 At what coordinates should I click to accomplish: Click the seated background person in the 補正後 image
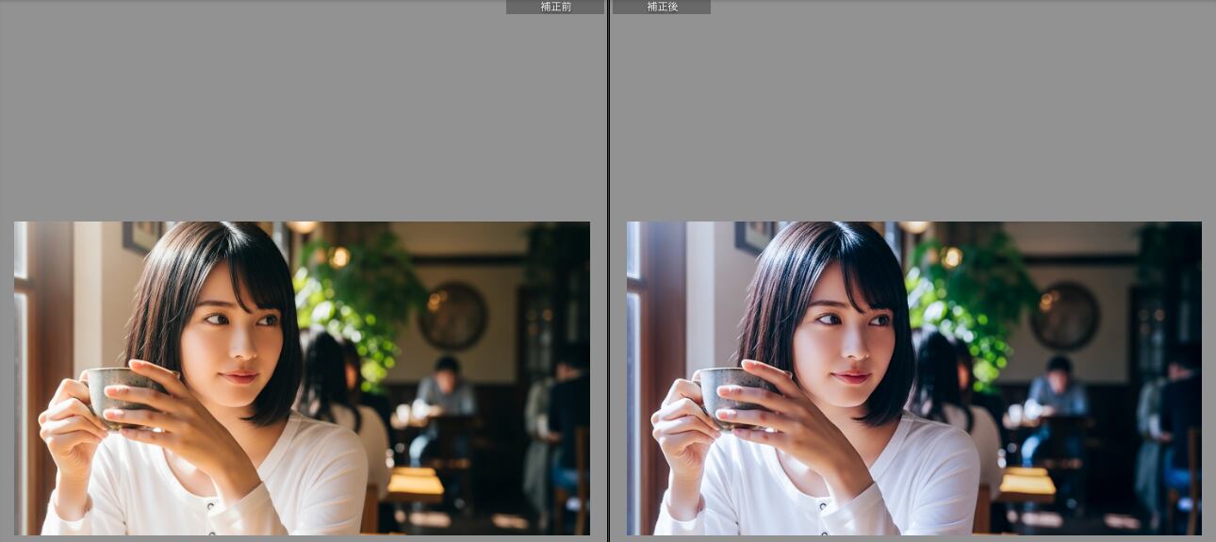click(x=1056, y=396)
